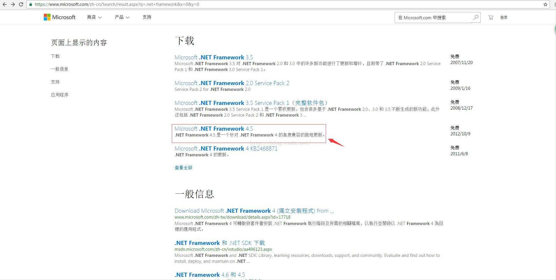Image resolution: width=556 pixels, height=280 pixels.
Task: Click description 'Service Pack 2 for .NET Framework 2.0'
Action: (x=212, y=89)
